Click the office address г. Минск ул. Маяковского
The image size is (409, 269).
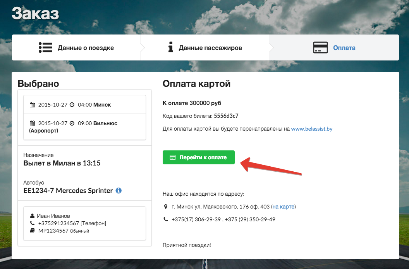pos(221,207)
